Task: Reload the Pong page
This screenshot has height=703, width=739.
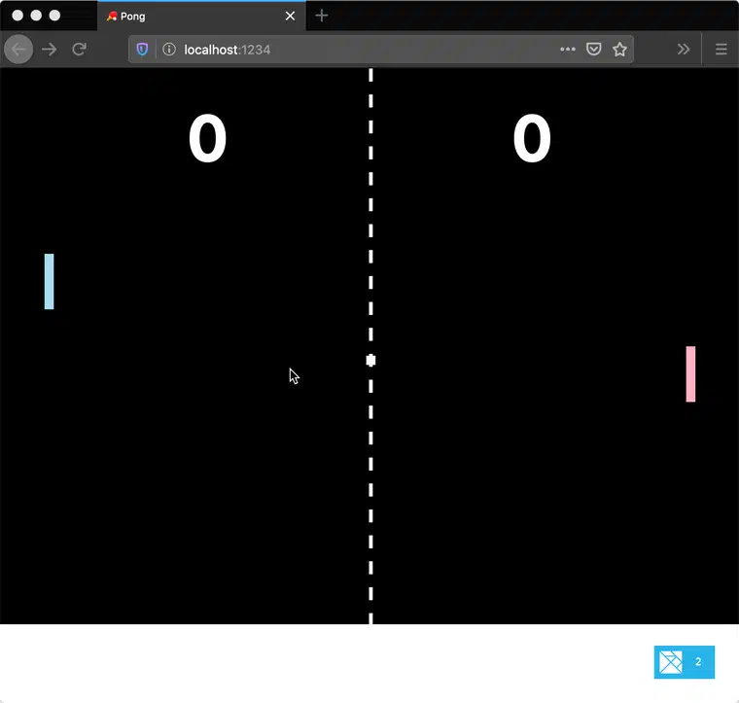Action: click(80, 50)
